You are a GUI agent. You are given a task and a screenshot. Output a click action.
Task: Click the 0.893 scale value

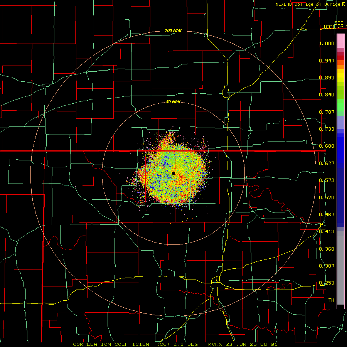pyautogui.click(x=327, y=77)
